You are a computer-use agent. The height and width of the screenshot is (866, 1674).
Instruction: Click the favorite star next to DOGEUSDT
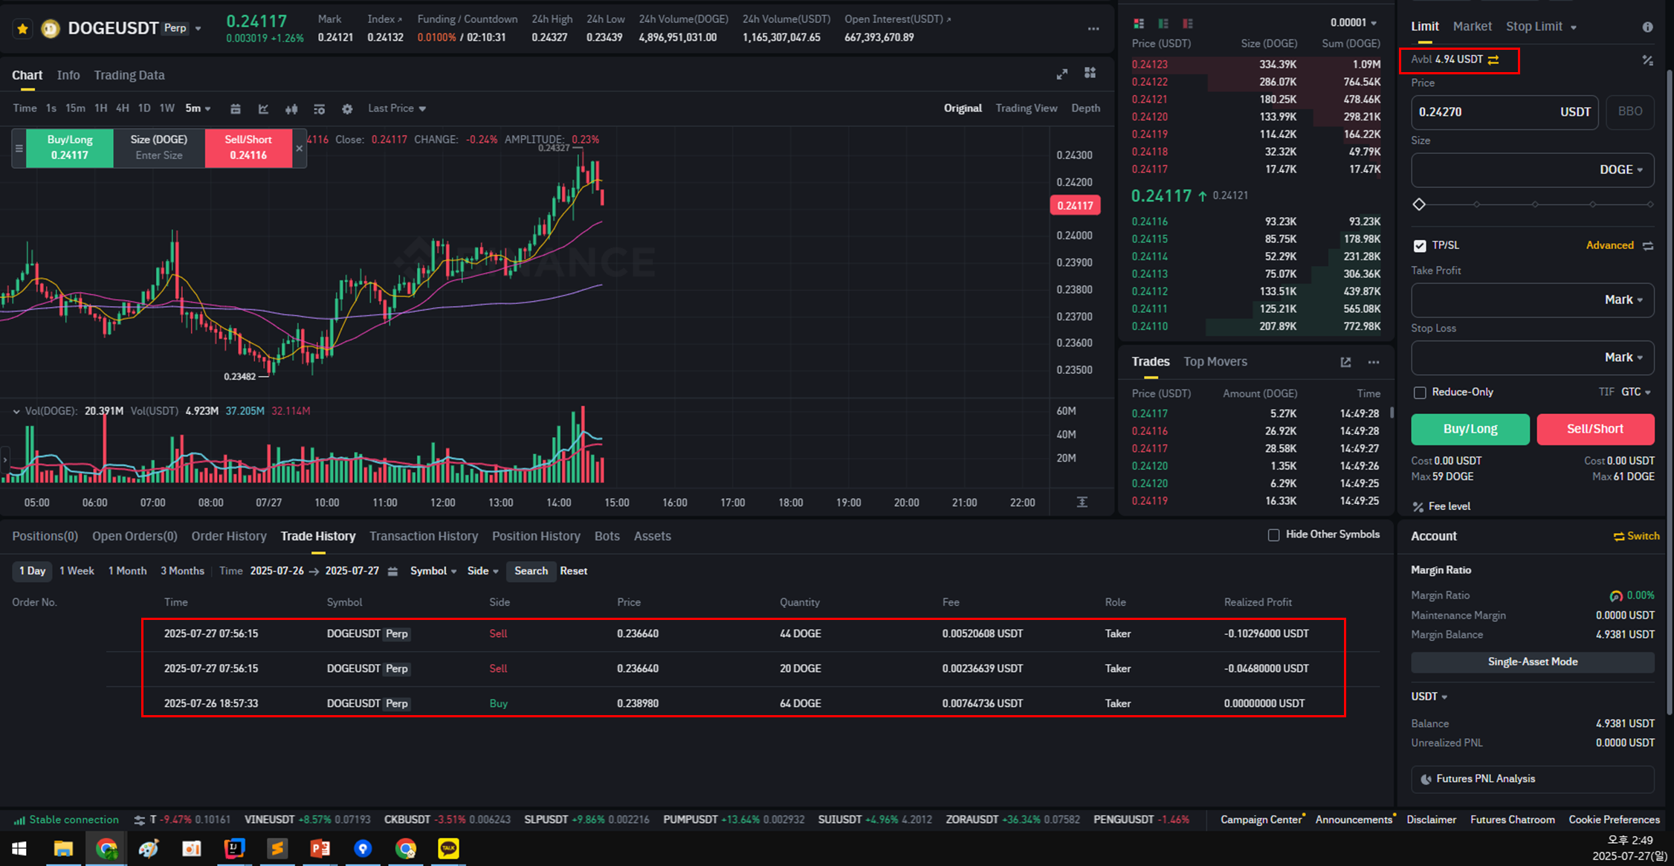(x=22, y=29)
